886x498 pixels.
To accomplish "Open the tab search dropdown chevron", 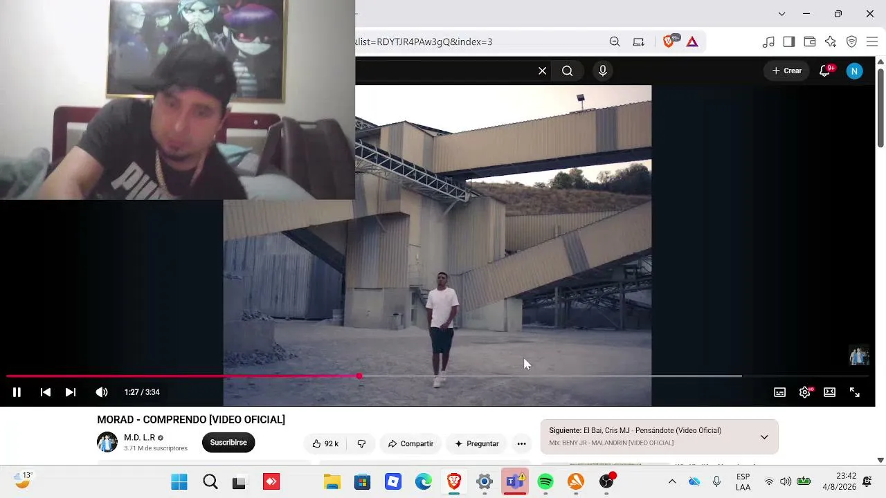I will [781, 14].
